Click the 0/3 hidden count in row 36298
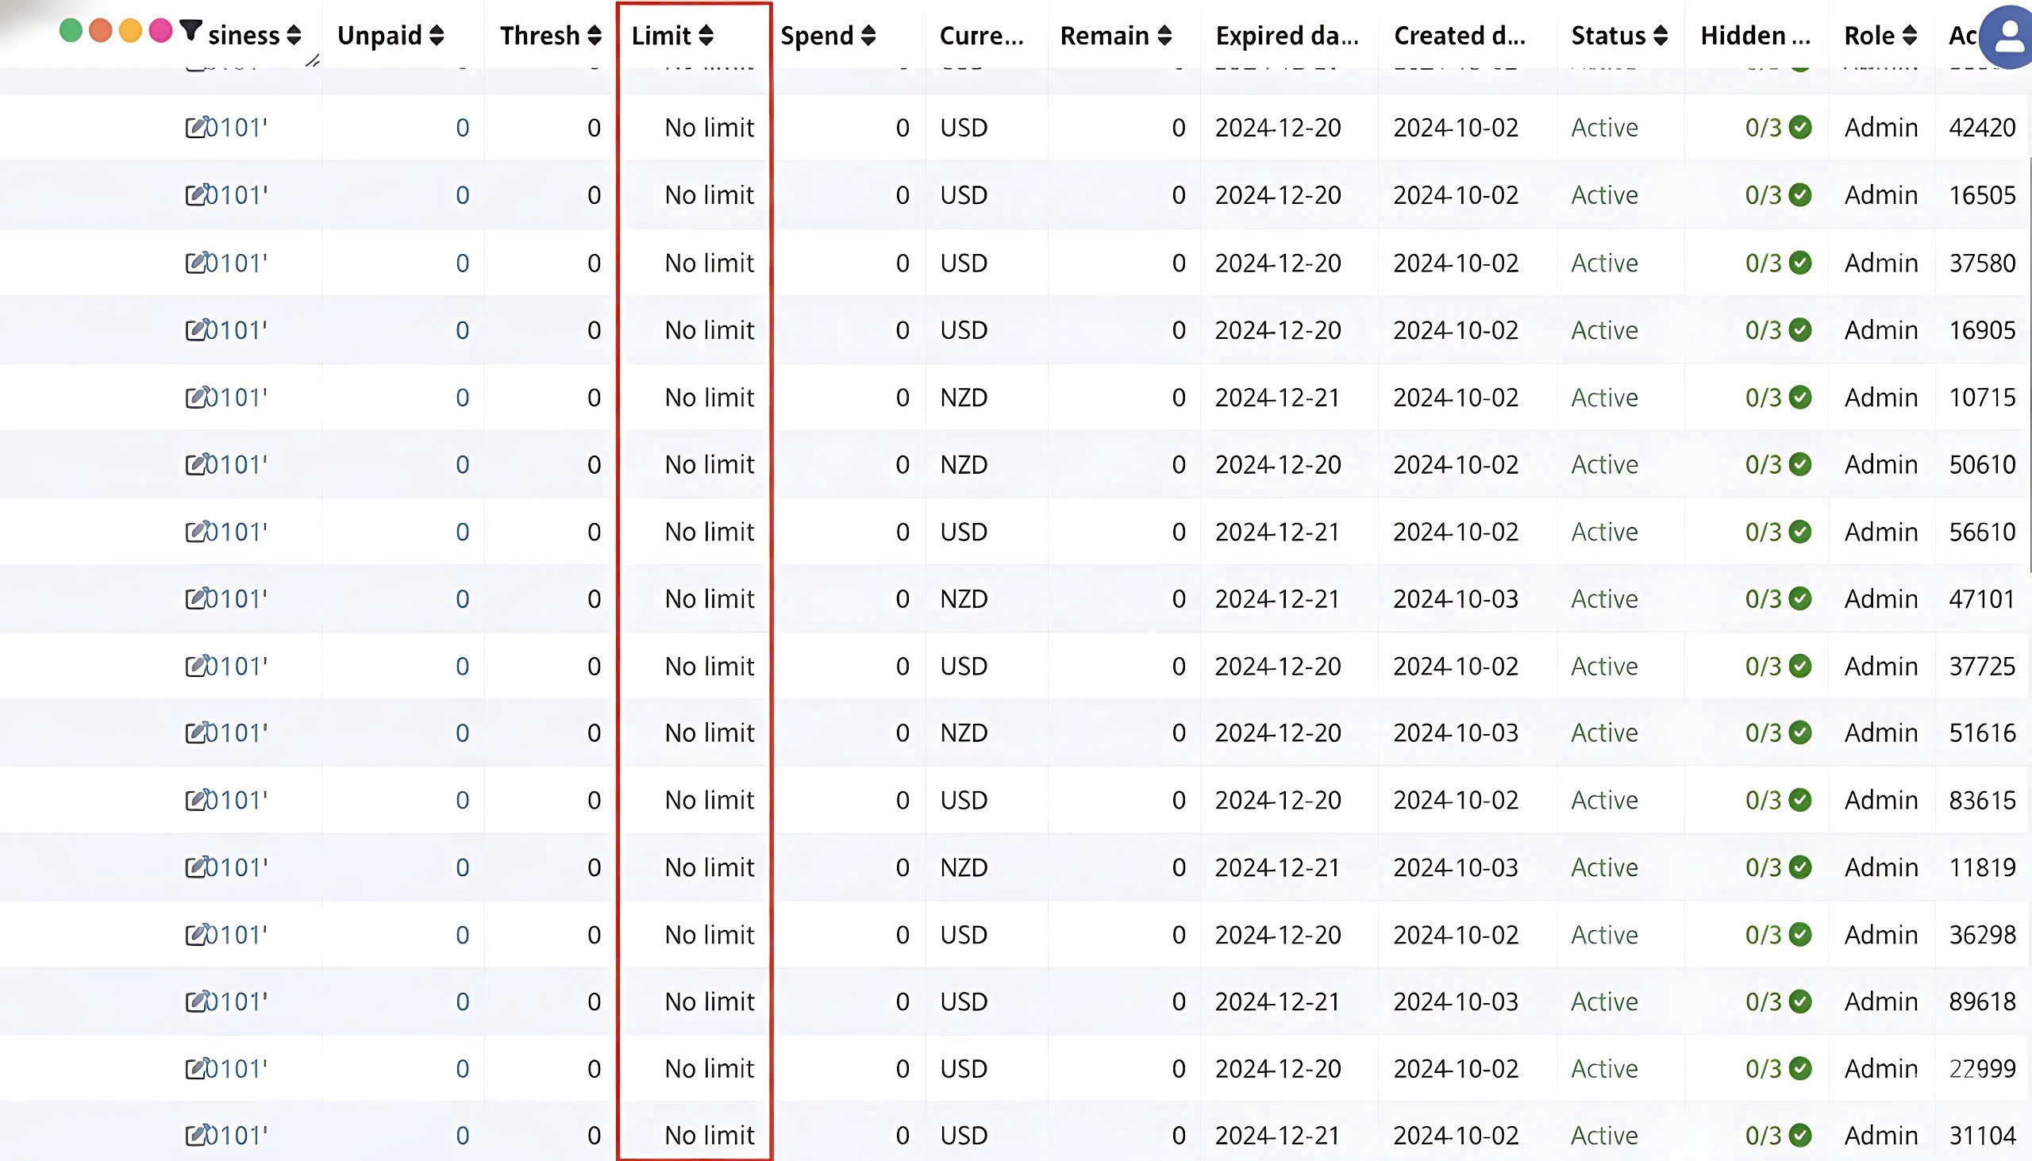 [x=1763, y=935]
